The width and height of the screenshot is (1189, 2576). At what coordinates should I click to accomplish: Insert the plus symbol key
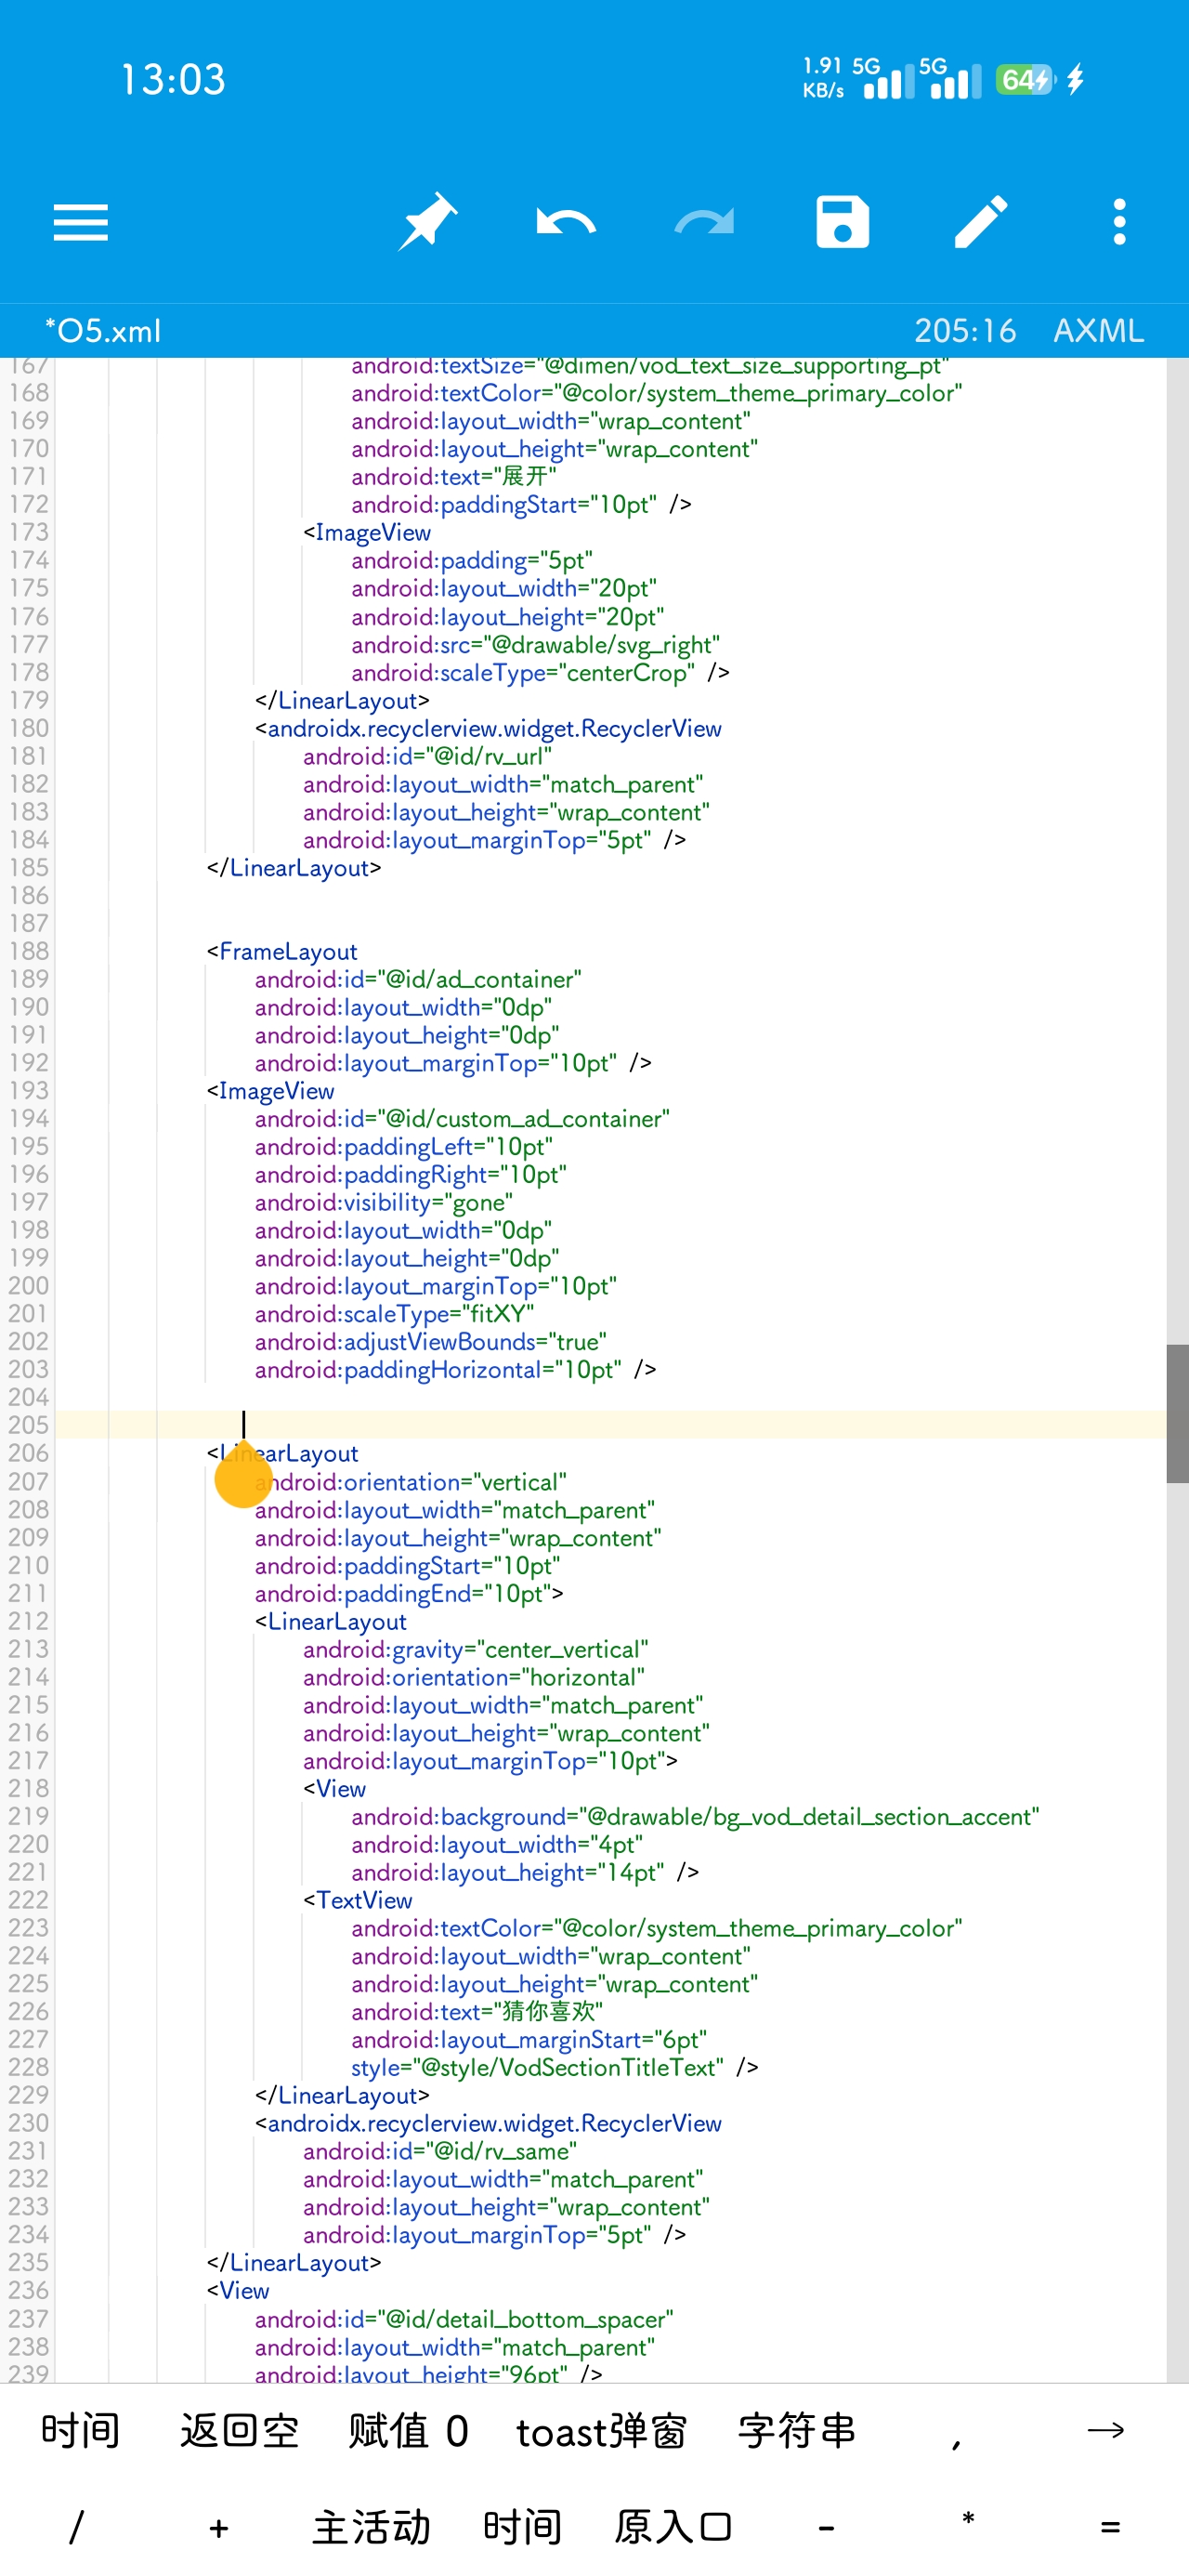tap(219, 2528)
